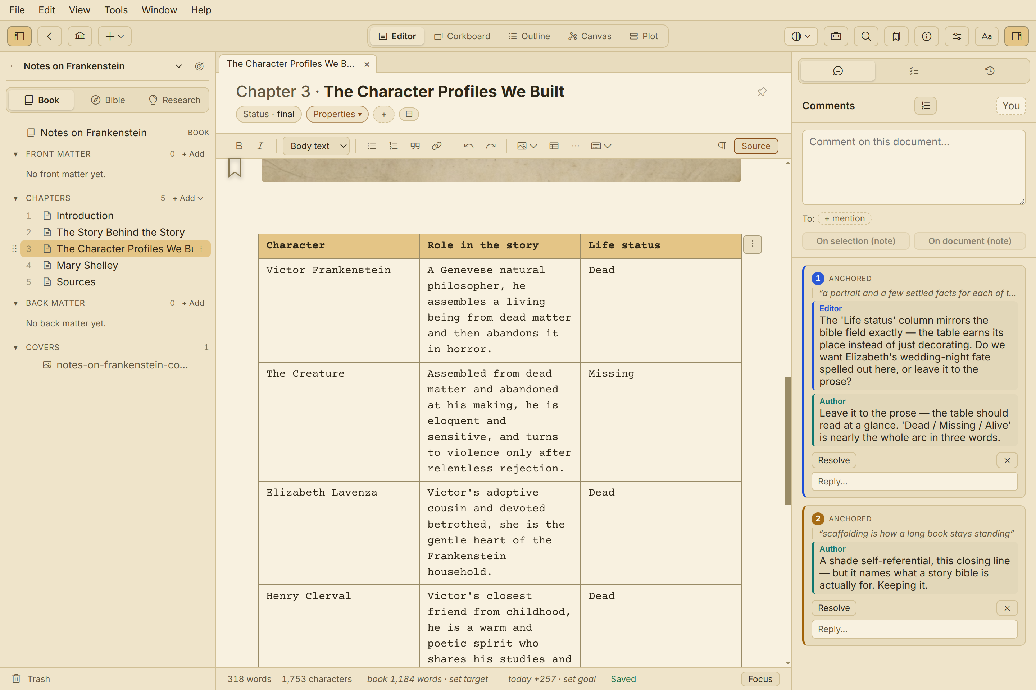
Task: Toggle Source view
Action: (756, 146)
